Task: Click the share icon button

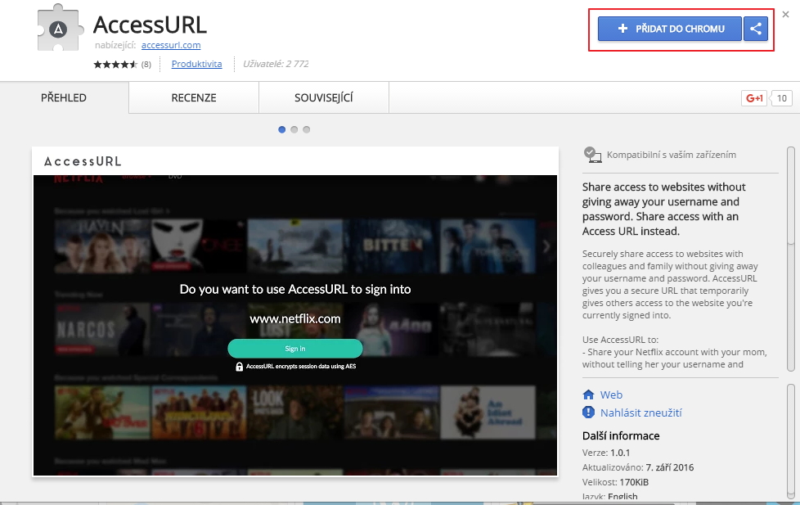Action: (x=756, y=29)
